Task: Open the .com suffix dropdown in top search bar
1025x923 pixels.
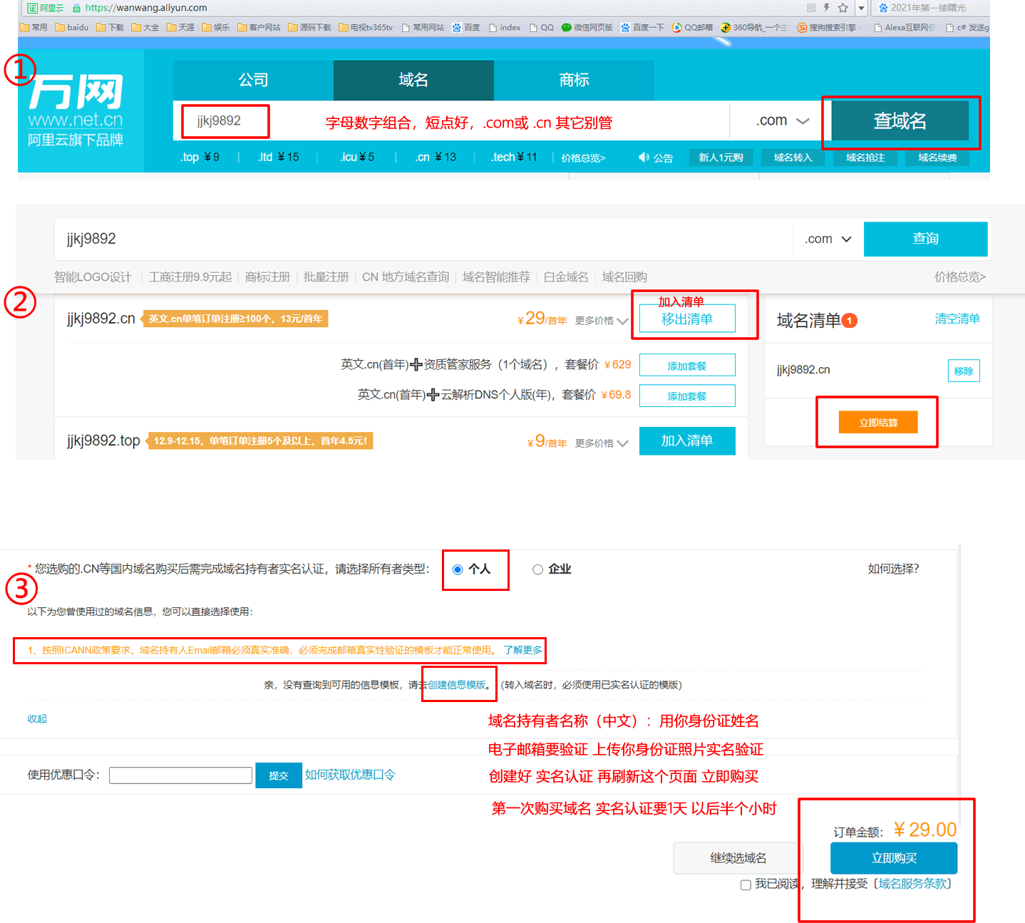Action: coord(782,120)
